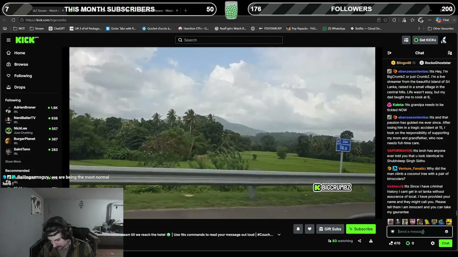Screen dimensions: 458x257
Task: Click the first quick emote above the message box
Action: (391, 222)
